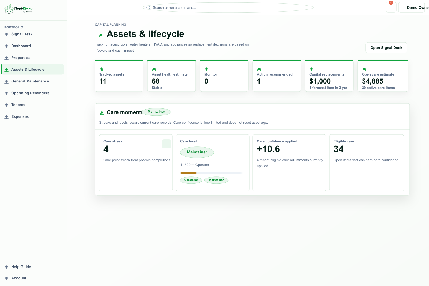Click the Account sidebar icon
The height and width of the screenshot is (286, 429).
coord(6,279)
